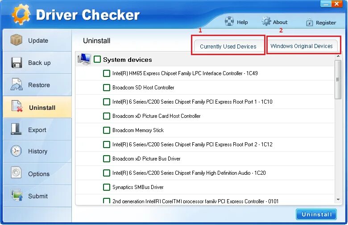Click the Export label in sidebar

[x=37, y=130]
